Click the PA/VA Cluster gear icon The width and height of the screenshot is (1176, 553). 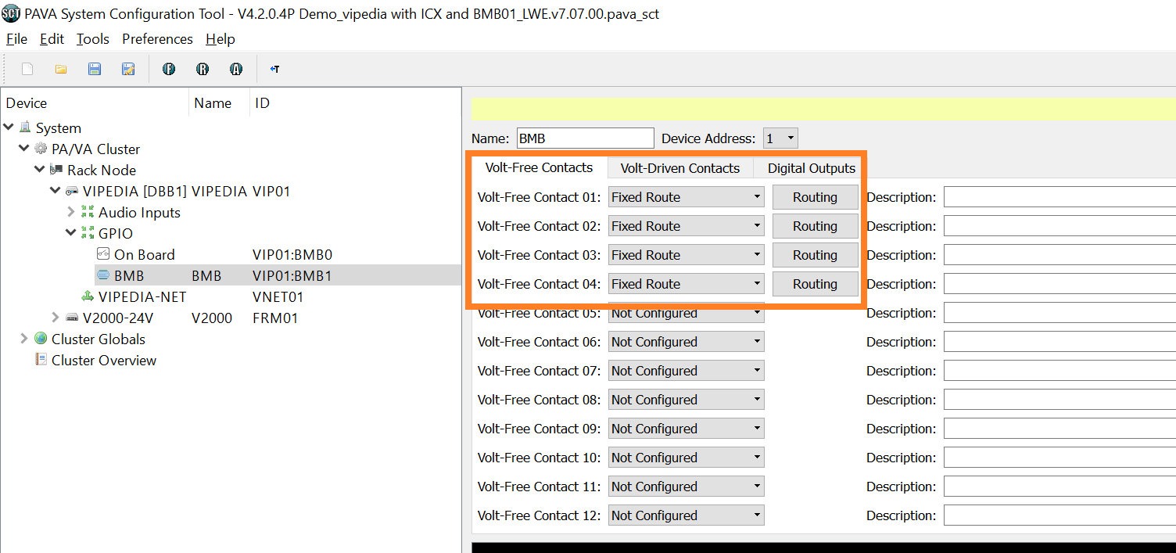click(x=41, y=149)
